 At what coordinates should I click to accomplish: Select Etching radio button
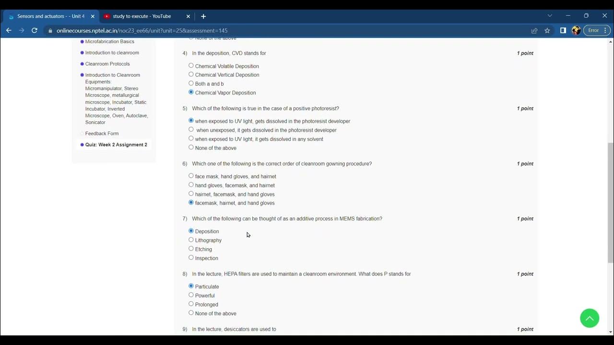tap(191, 249)
